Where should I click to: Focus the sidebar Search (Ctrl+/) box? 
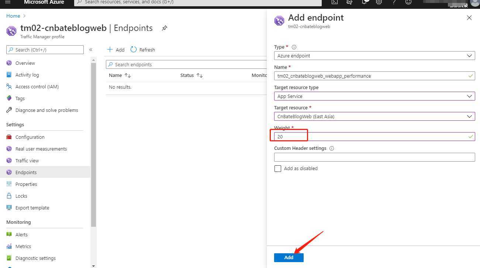[x=45, y=50]
